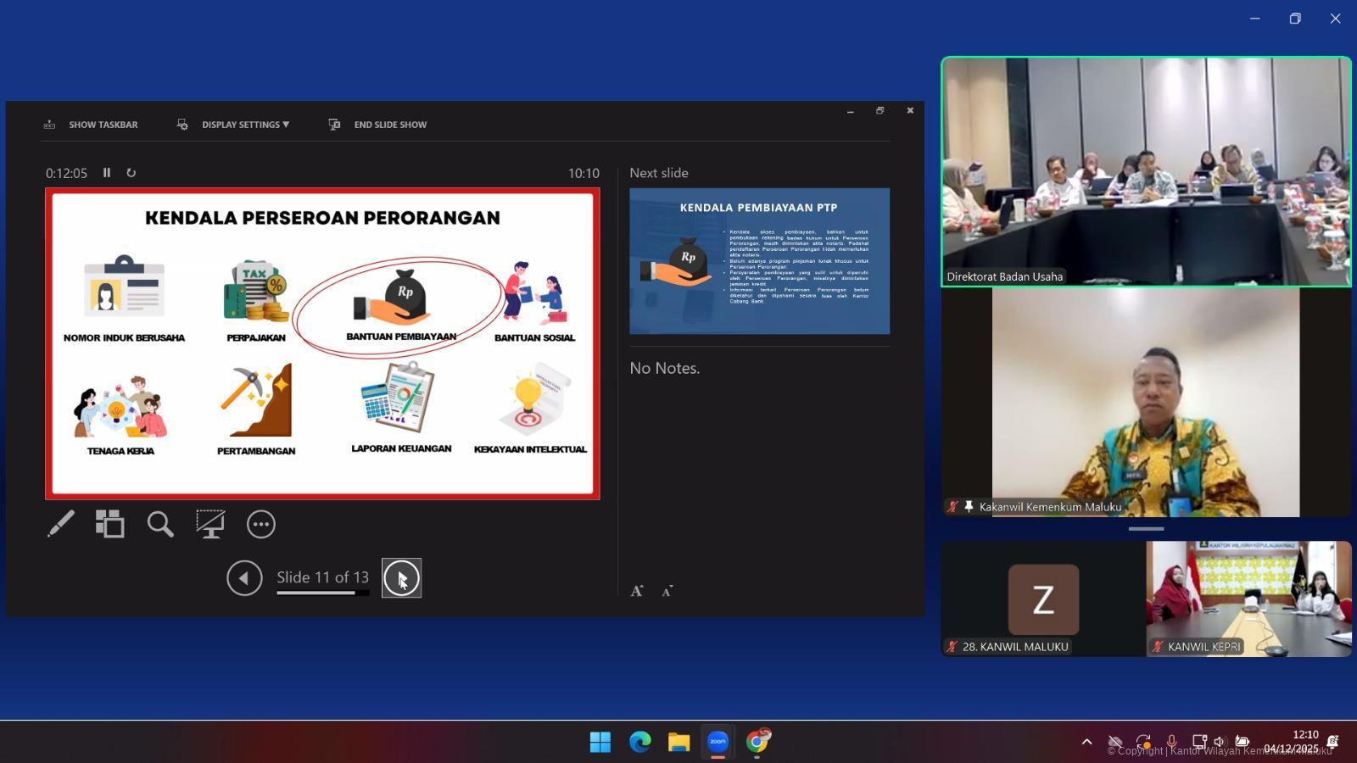This screenshot has height=763, width=1357.
Task: Click the zoom into slide magnifier
Action: 159,524
